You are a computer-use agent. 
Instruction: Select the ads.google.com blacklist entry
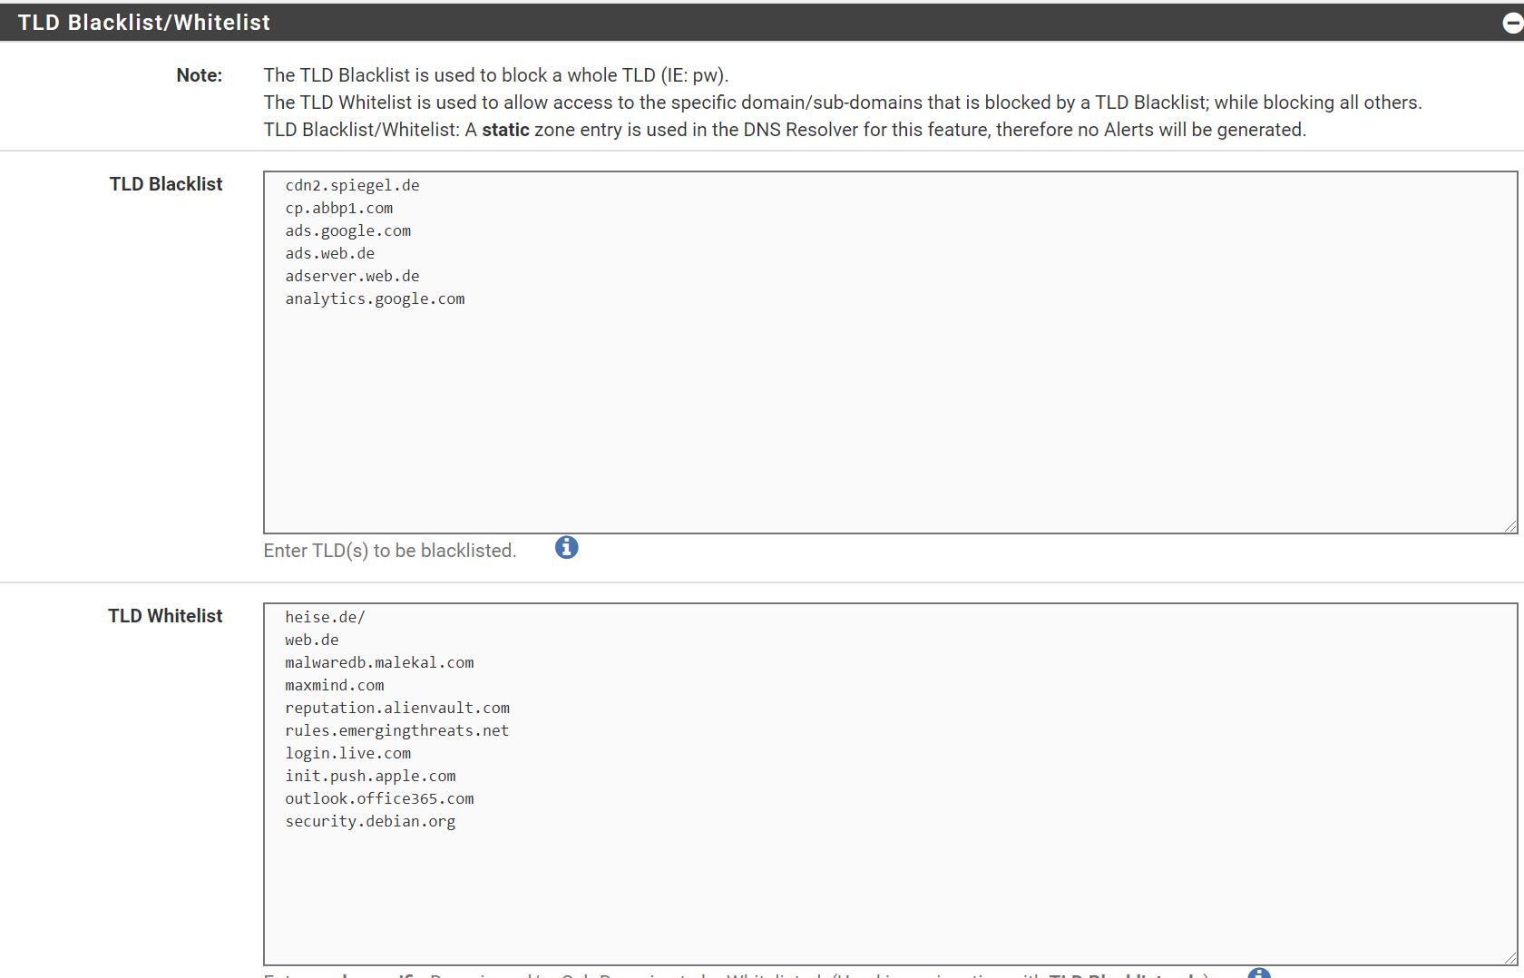coord(347,230)
